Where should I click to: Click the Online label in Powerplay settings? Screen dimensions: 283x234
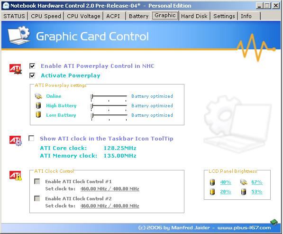[x=54, y=96]
